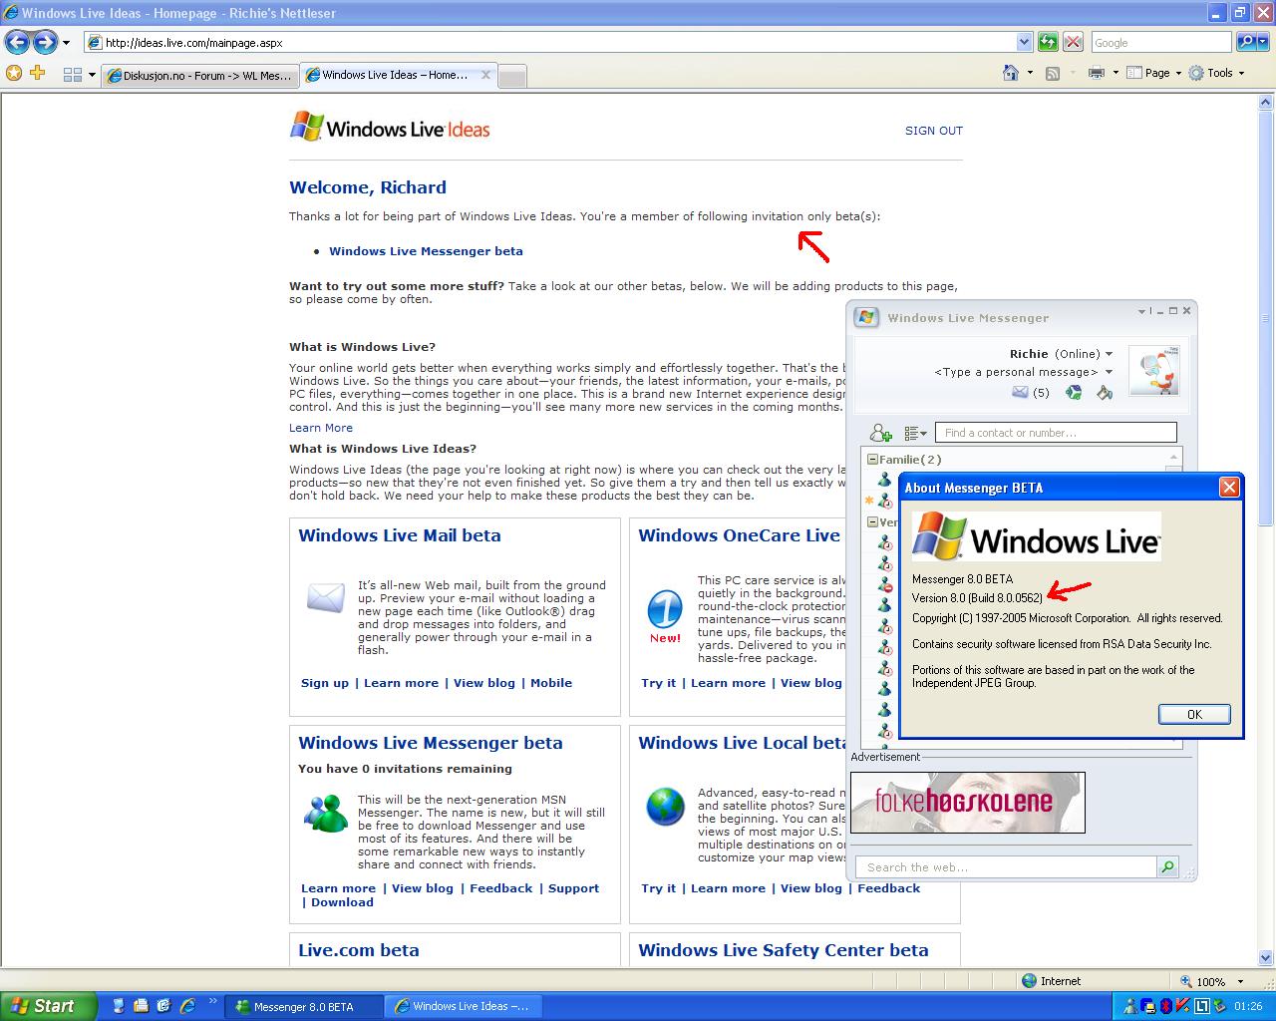This screenshot has width=1276, height=1021.
Task: Open Page menu dropdown in command bar
Action: coord(1154,73)
